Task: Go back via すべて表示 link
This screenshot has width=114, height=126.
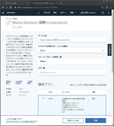Action: pos(12,19)
